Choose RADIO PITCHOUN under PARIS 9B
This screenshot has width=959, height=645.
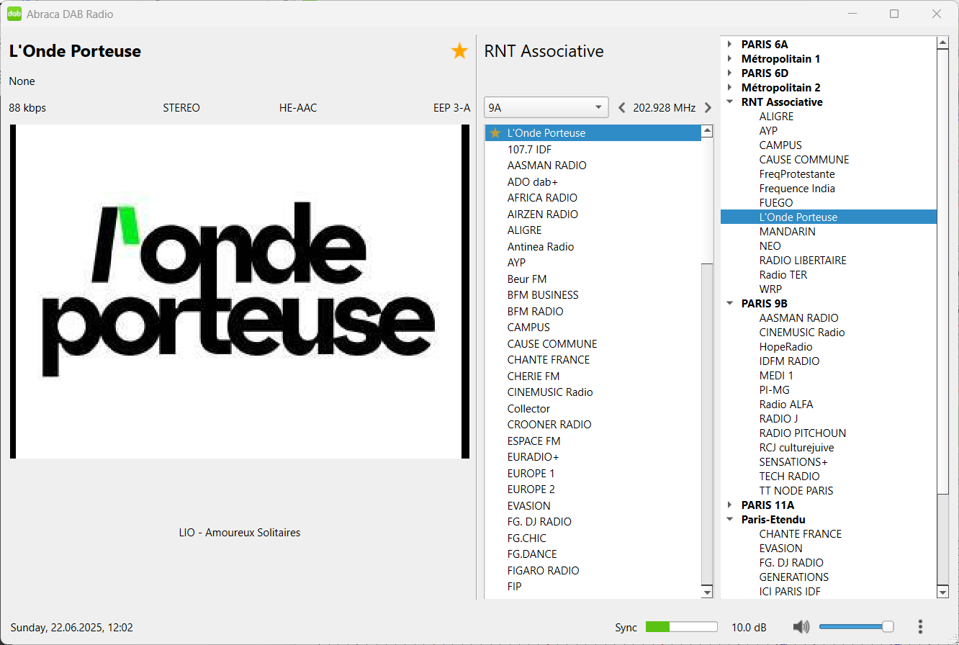click(x=803, y=433)
